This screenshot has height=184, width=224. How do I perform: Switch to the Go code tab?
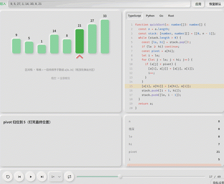(161, 16)
